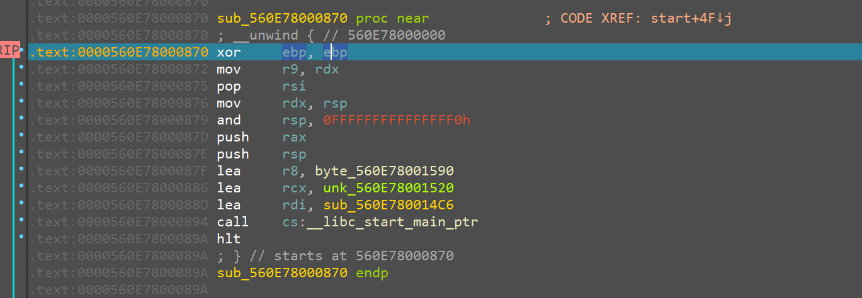Click the __unwind comment line

[x=331, y=35]
